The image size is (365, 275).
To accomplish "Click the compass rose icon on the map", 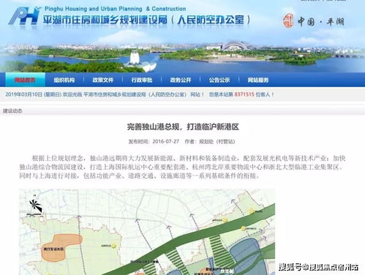I will point(35,206).
